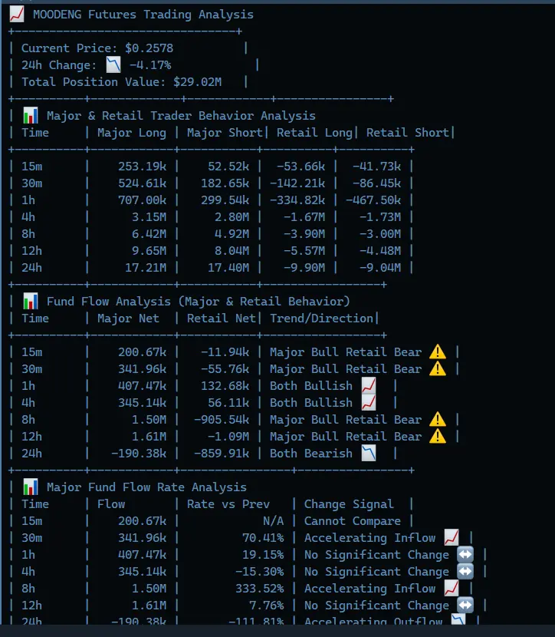This screenshot has height=637, width=555.
Task: Click uptrend icon in 8h Accelerating Inflow row
Action: point(452,588)
